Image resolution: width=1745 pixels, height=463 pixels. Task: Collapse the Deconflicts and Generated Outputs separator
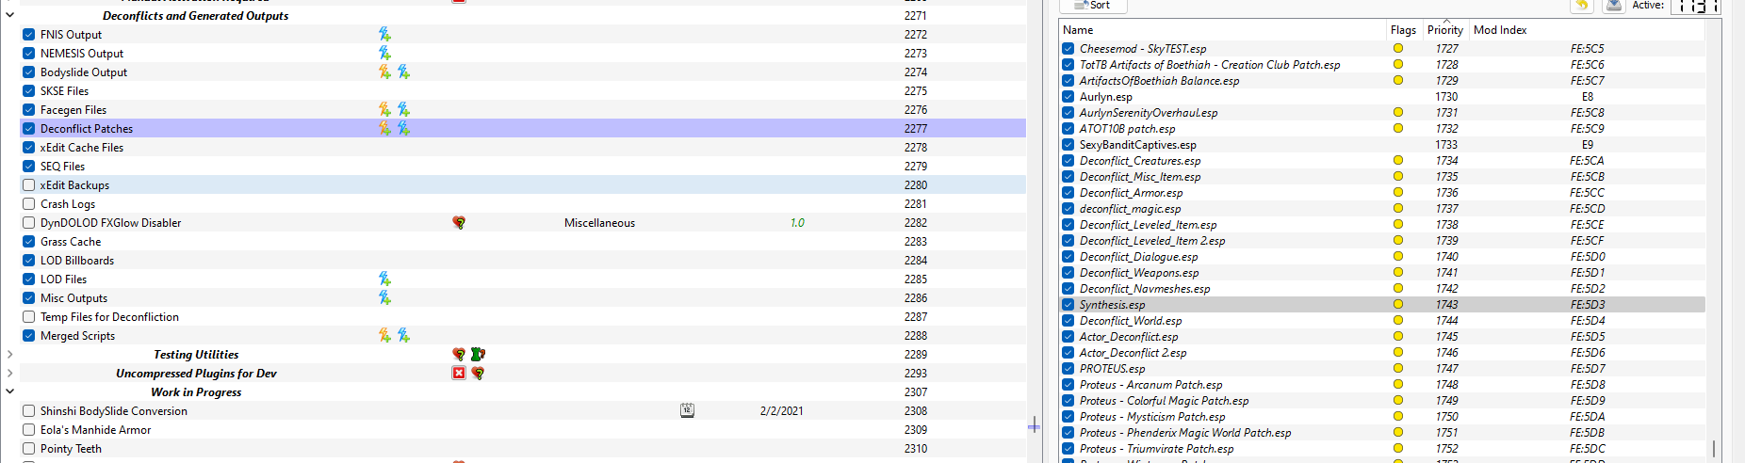[9, 15]
